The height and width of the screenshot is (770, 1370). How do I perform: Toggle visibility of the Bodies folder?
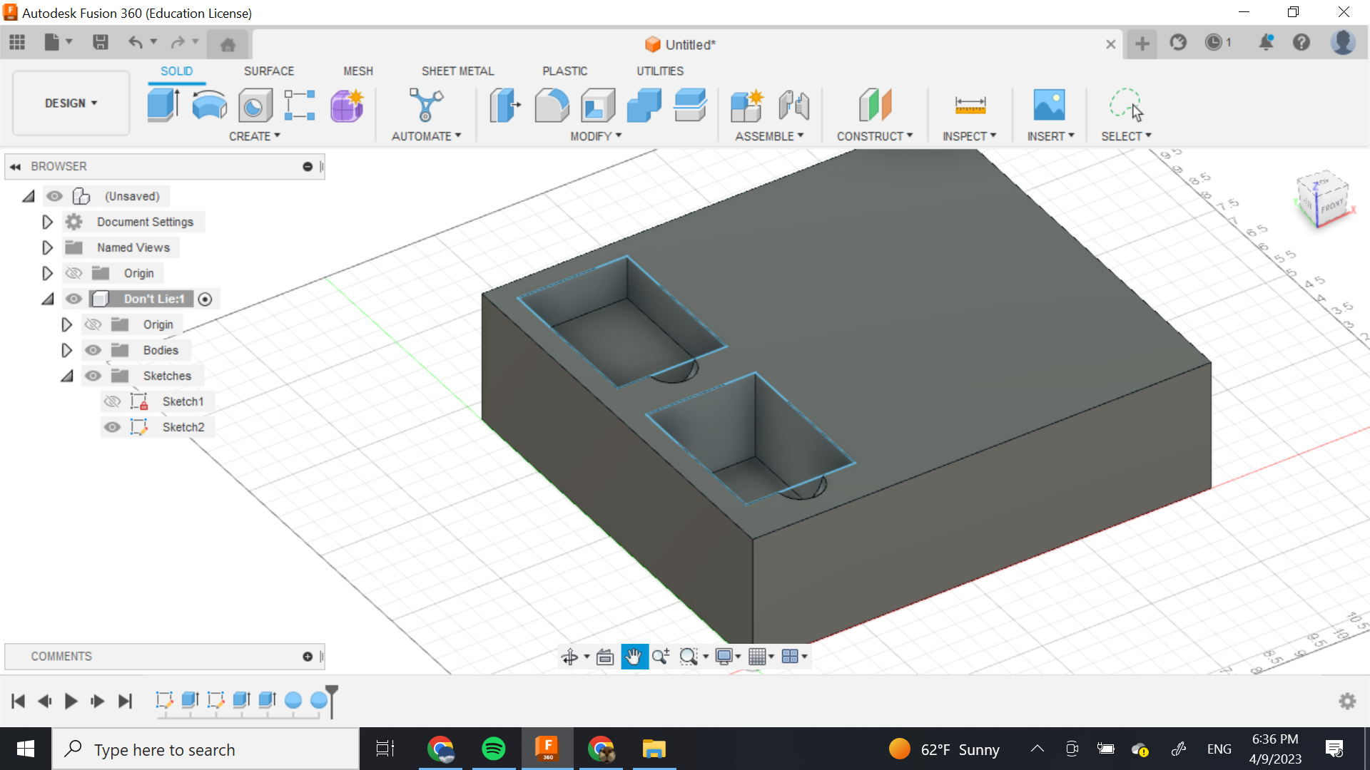coord(93,350)
